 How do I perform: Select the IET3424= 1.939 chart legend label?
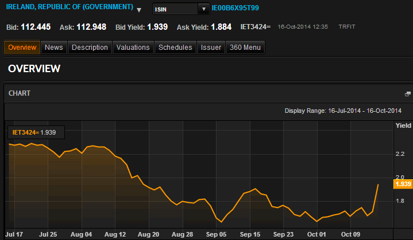(34, 132)
